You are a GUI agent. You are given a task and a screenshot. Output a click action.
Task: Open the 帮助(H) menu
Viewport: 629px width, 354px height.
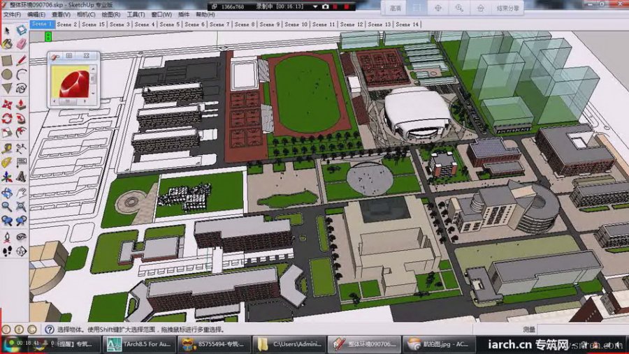(x=205, y=15)
